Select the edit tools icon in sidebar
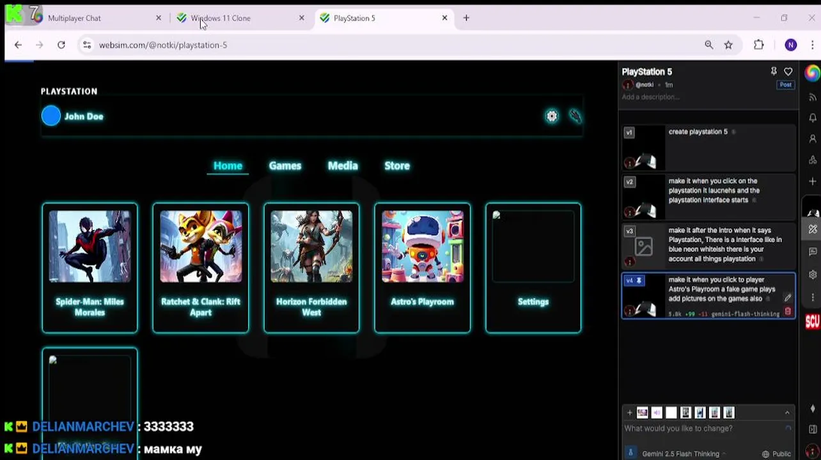This screenshot has height=460, width=821. point(813,229)
